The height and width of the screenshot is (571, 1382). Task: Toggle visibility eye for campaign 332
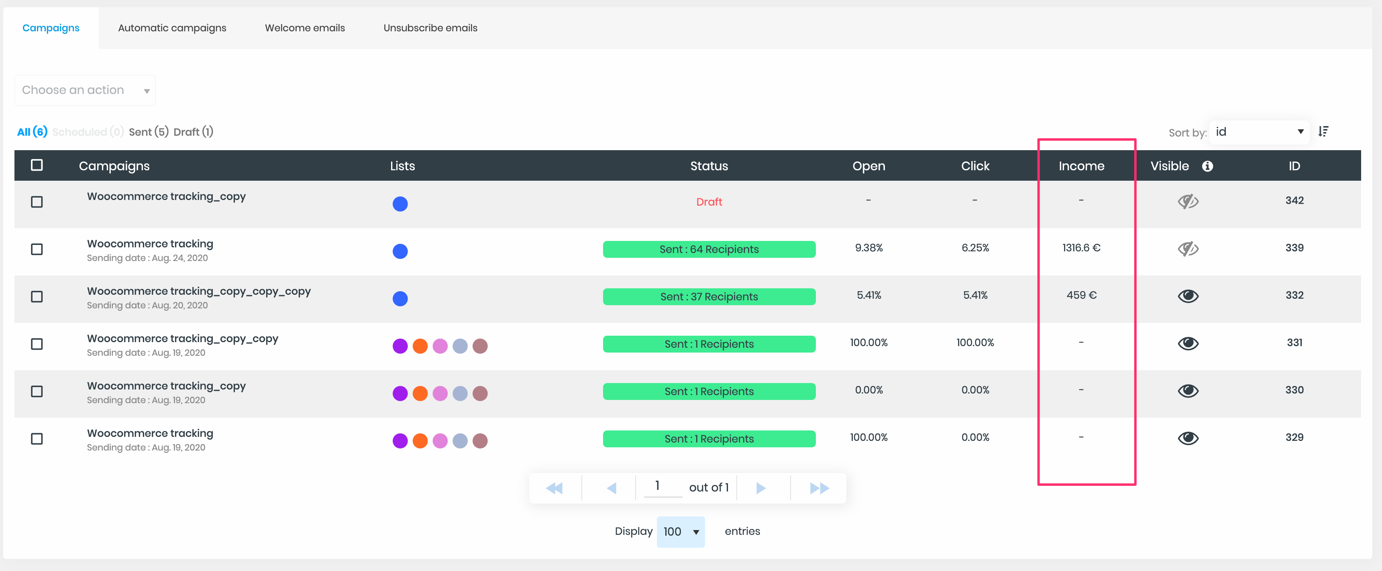pos(1188,296)
